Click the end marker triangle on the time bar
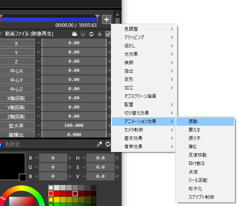The image size is (237, 206). (97, 16)
